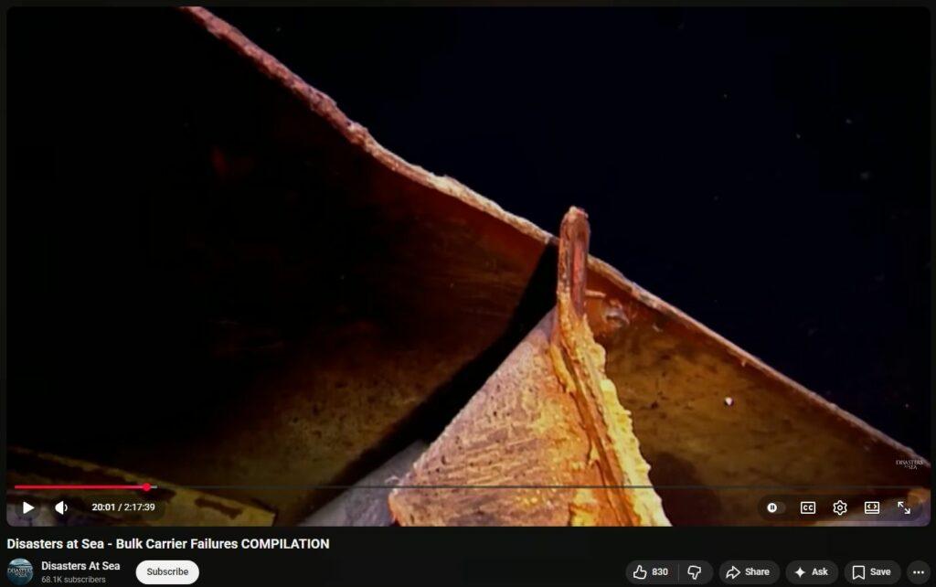Save the video to a playlist

(871, 572)
